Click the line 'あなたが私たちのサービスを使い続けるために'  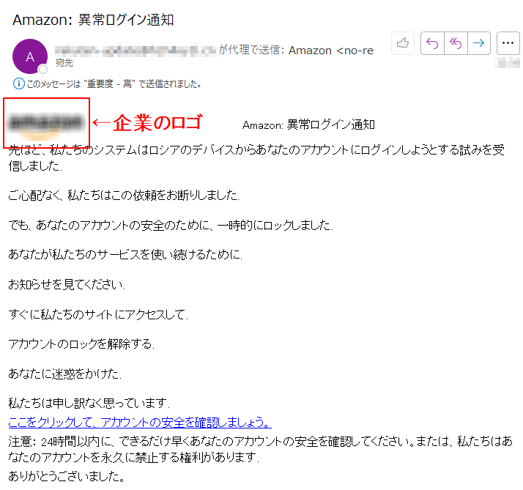[x=125, y=254]
